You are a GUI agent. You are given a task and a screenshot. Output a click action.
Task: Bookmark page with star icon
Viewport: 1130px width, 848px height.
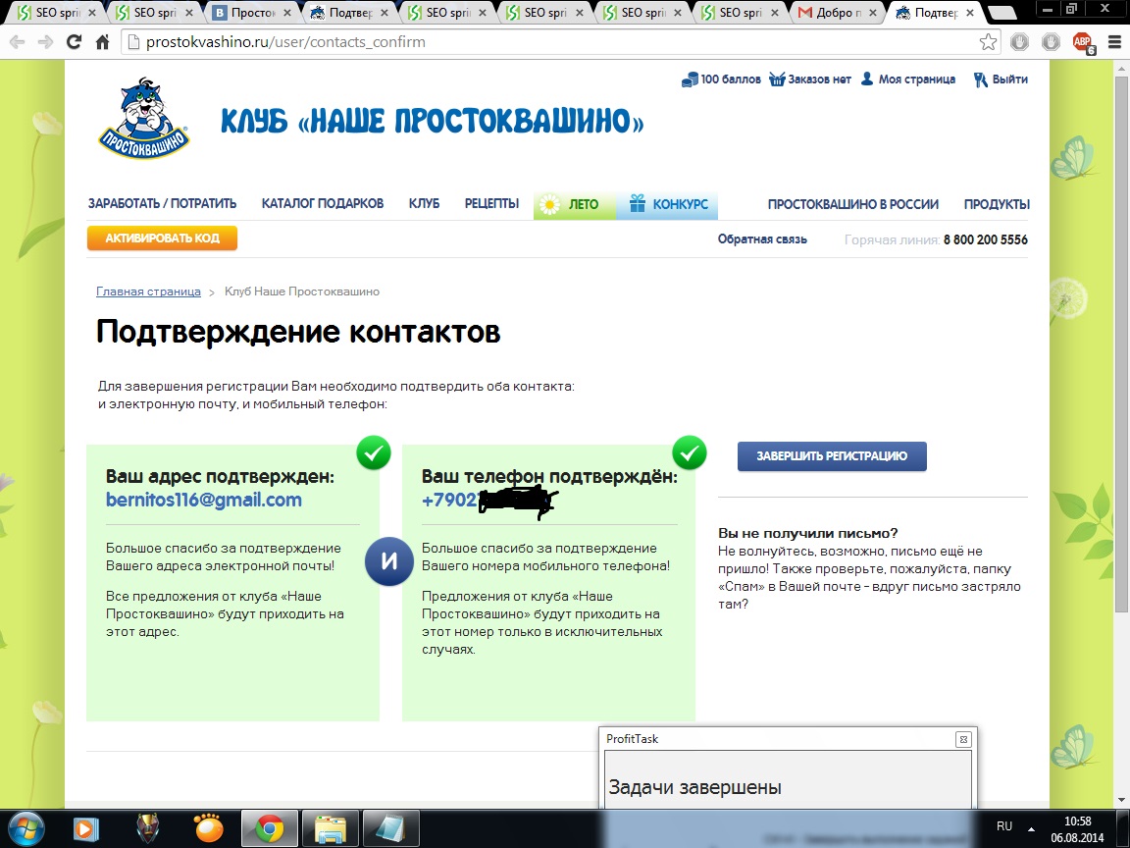(x=988, y=42)
